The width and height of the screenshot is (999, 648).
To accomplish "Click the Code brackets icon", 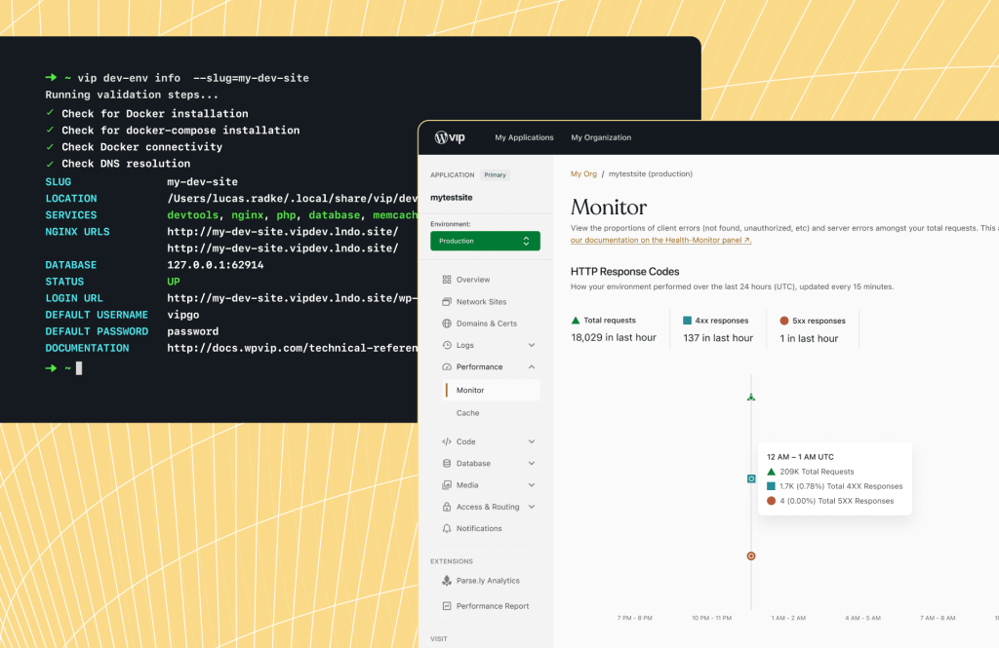I will pyautogui.click(x=447, y=441).
